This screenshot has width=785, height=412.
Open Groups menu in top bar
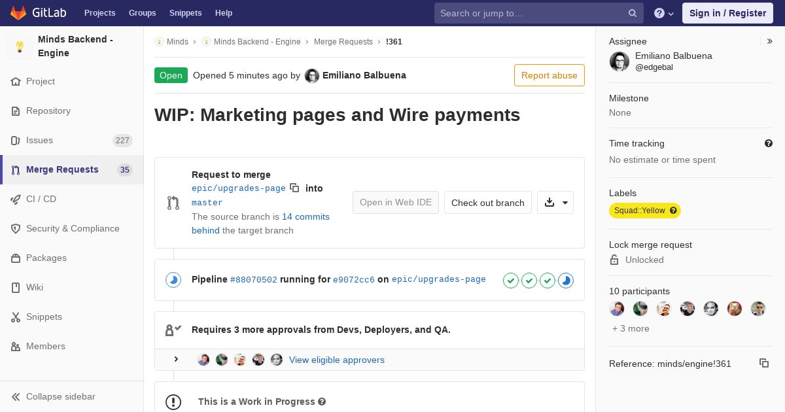point(143,13)
